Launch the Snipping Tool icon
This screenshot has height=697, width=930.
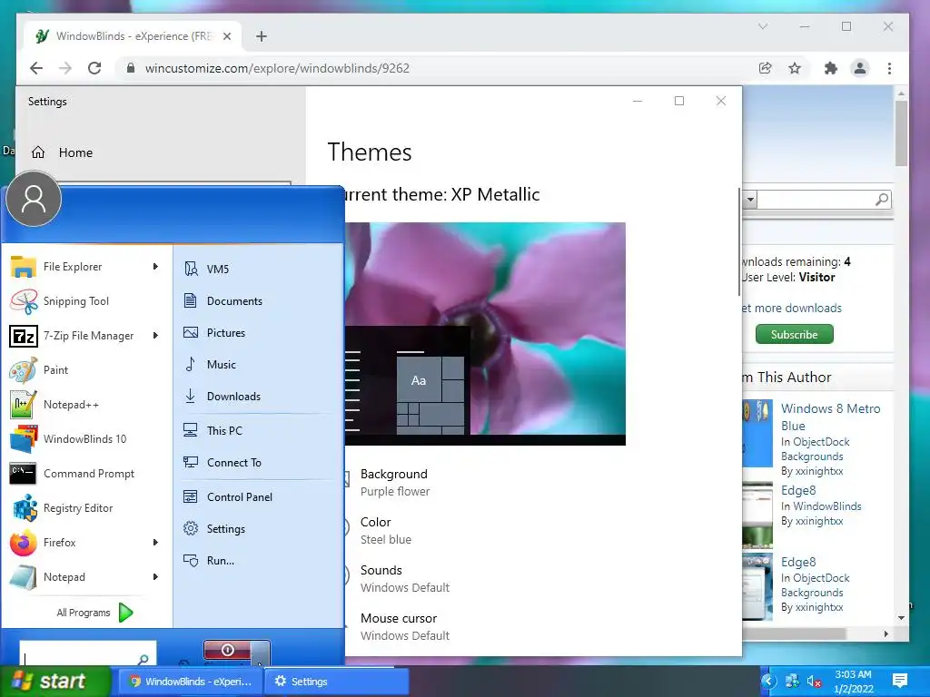pos(24,301)
